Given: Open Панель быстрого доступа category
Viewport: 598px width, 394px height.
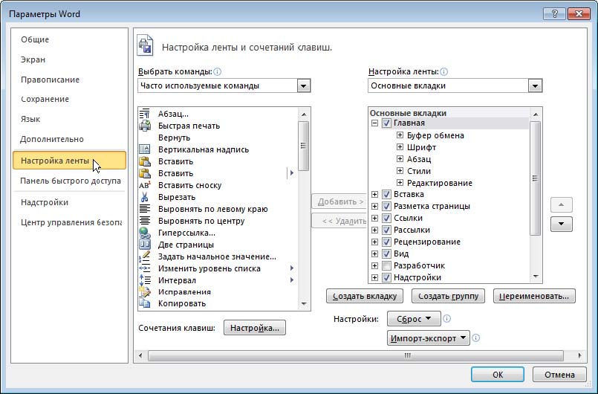Looking at the screenshot, I should 71,181.
